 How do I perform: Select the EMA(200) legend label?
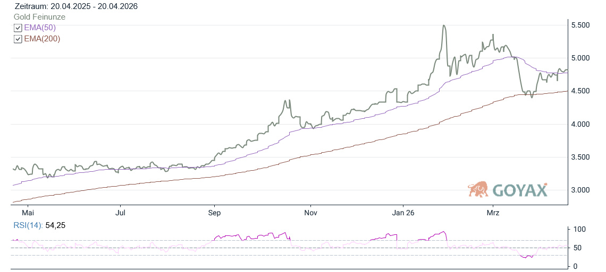click(42, 39)
